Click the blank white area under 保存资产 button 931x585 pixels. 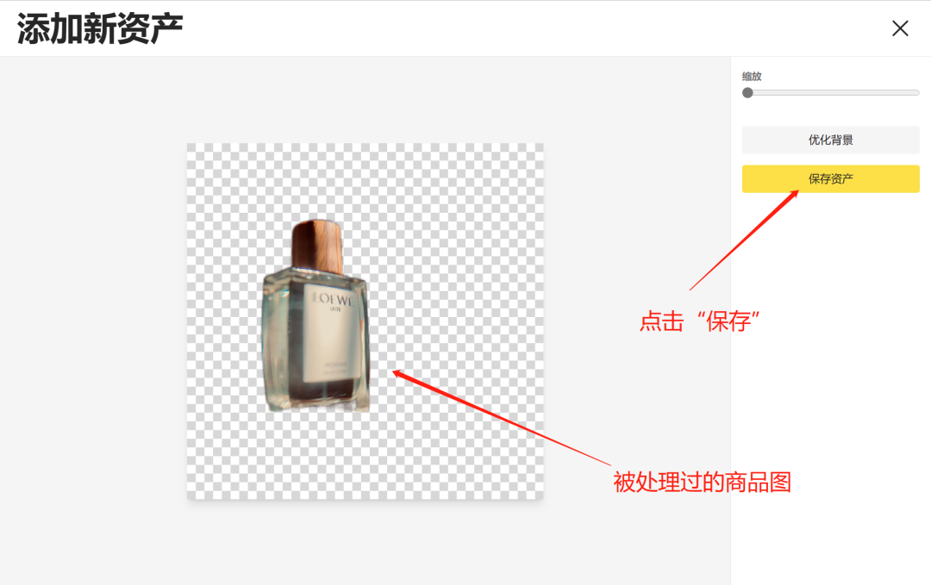[831, 386]
